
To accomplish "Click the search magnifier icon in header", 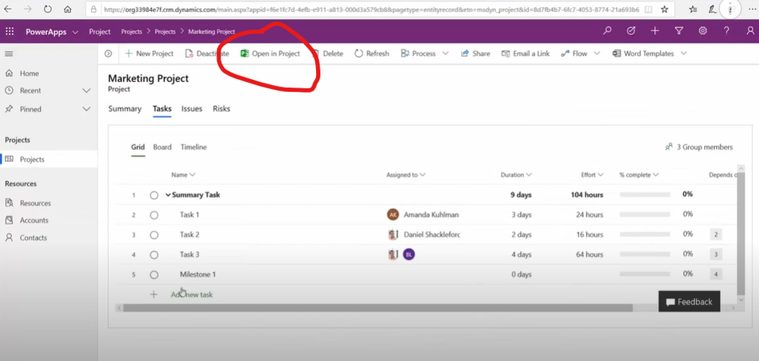I will click(x=607, y=31).
